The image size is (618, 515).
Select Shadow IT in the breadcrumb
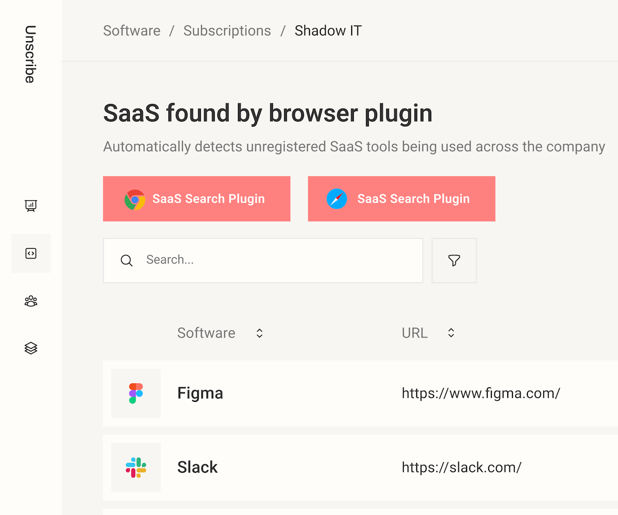click(328, 30)
